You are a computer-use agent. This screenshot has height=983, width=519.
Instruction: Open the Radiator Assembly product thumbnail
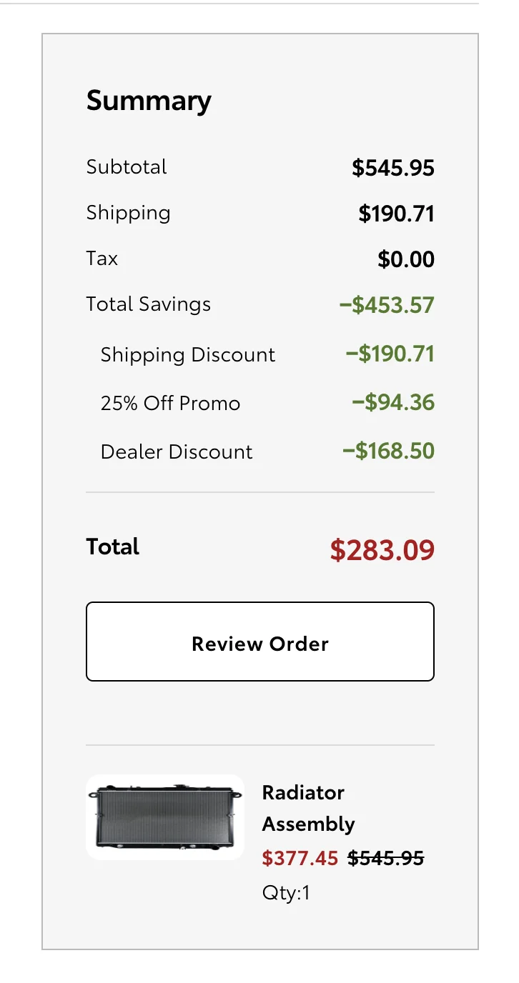pyautogui.click(x=165, y=817)
